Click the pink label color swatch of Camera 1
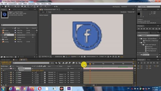 (x=11, y=68)
